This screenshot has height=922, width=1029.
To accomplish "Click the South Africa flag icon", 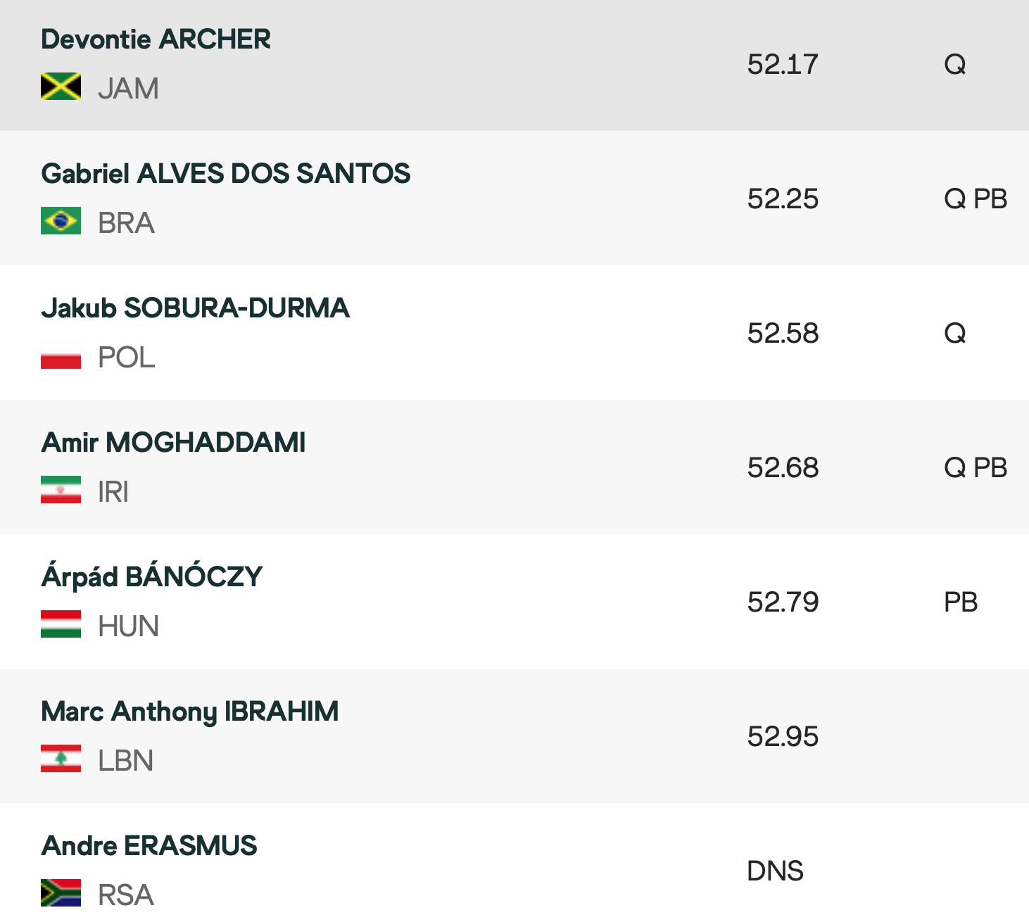I will tap(61, 893).
